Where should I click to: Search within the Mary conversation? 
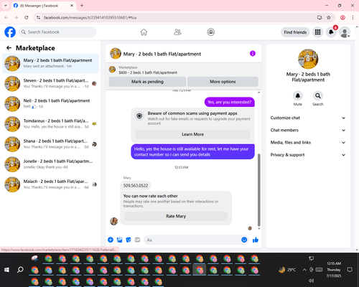click(x=318, y=96)
